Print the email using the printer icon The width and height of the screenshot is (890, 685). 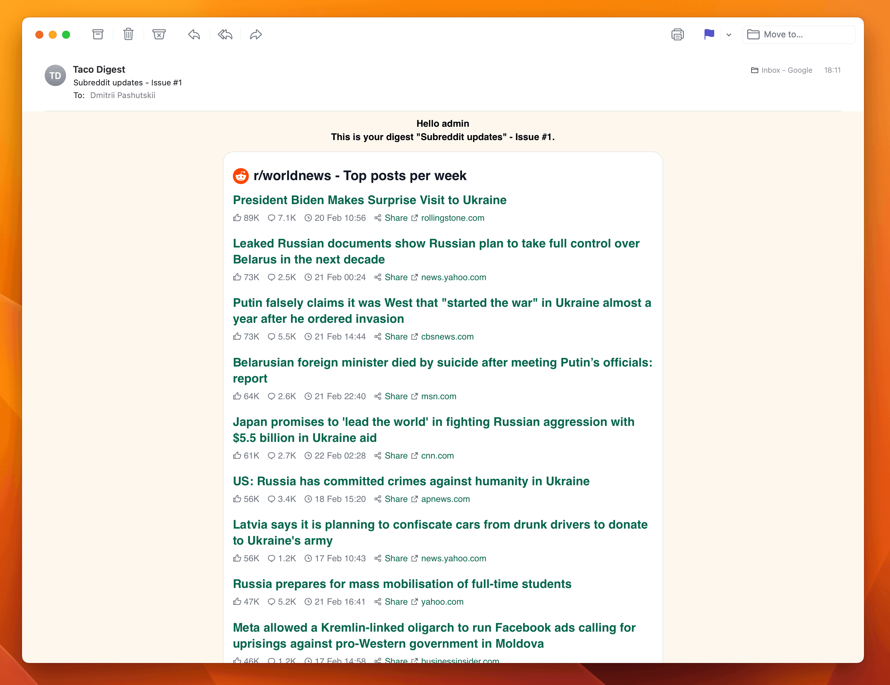coord(677,34)
